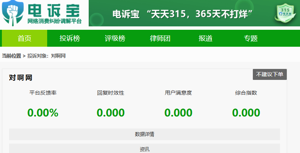Expand the 数据详情 section bar
The height and width of the screenshot is (153, 300).
tap(145, 134)
